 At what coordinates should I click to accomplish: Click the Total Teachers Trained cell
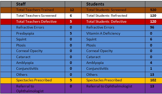click(38, 10)
